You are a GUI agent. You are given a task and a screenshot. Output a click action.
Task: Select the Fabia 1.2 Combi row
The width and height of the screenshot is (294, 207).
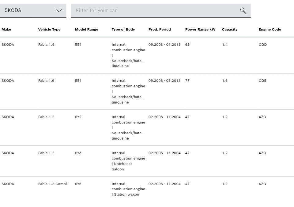[52, 184]
